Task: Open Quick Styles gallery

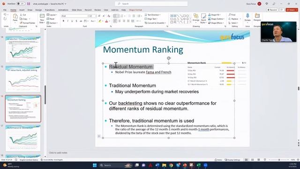Action: (203, 18)
